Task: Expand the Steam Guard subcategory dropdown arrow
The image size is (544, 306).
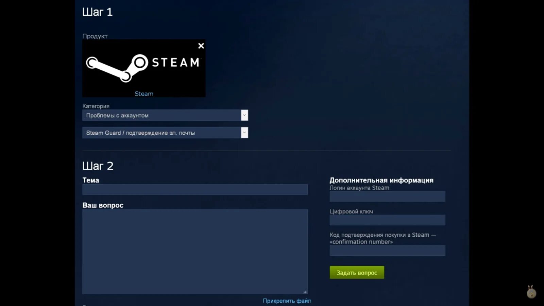Action: (244, 133)
